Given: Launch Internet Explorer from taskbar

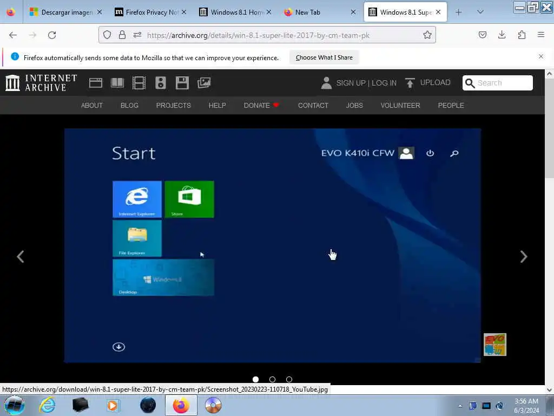Looking at the screenshot, I should pos(47,405).
